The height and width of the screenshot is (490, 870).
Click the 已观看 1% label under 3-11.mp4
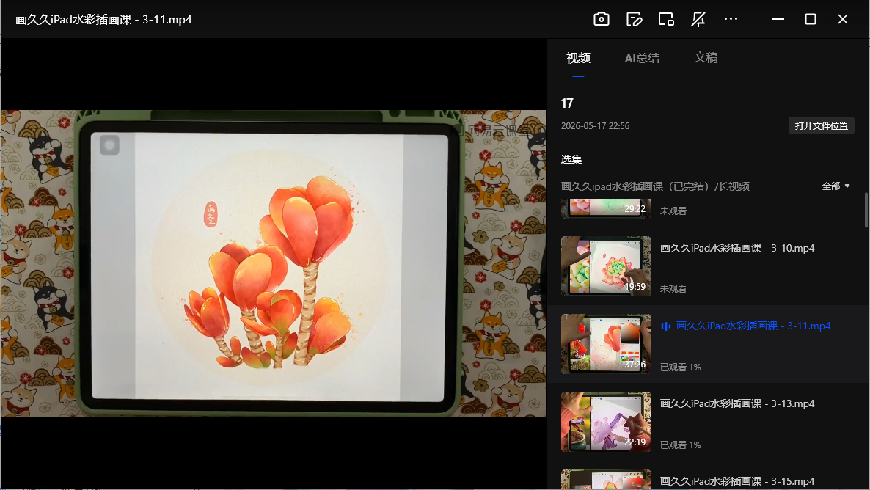click(x=680, y=367)
